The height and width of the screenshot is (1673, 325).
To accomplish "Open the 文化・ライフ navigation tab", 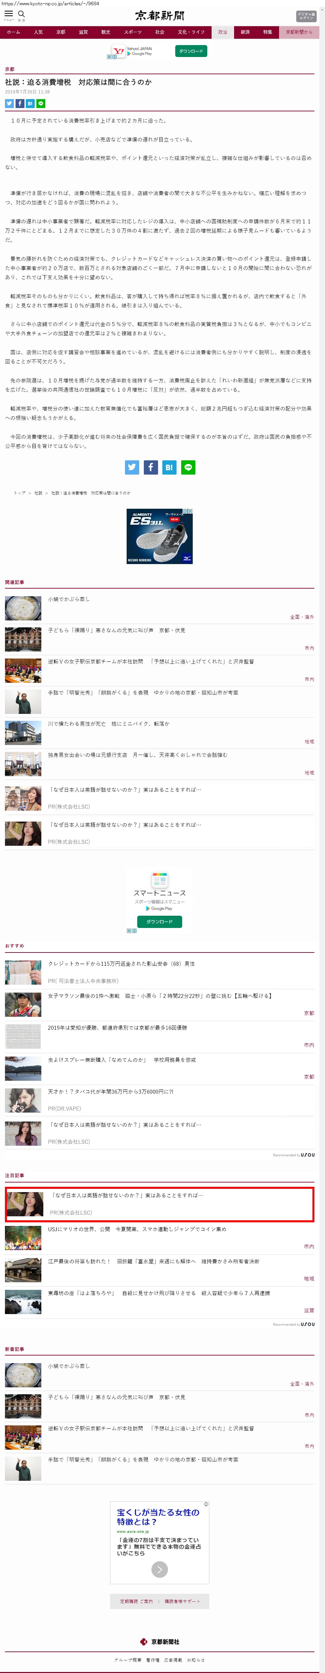I will tap(191, 32).
